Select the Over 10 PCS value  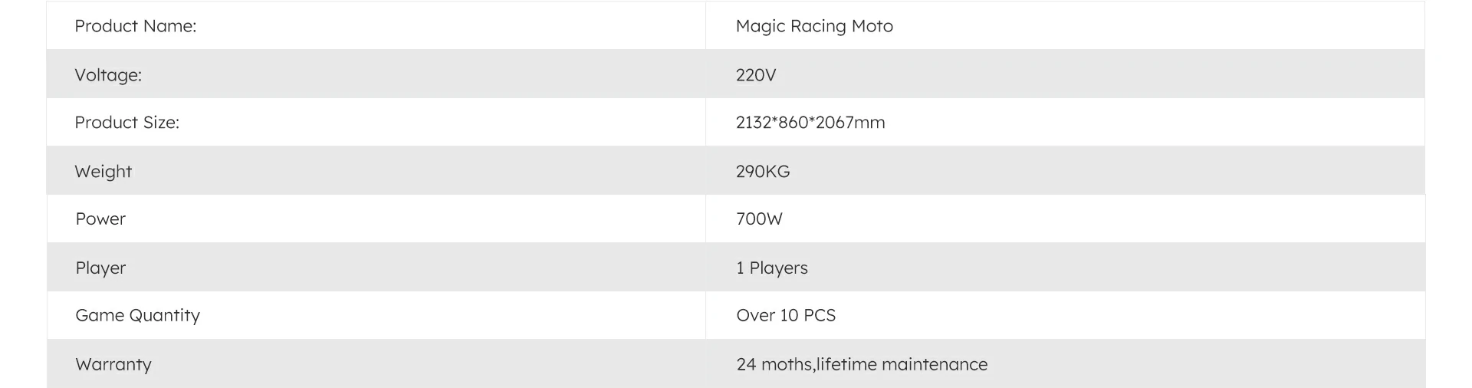pos(786,316)
